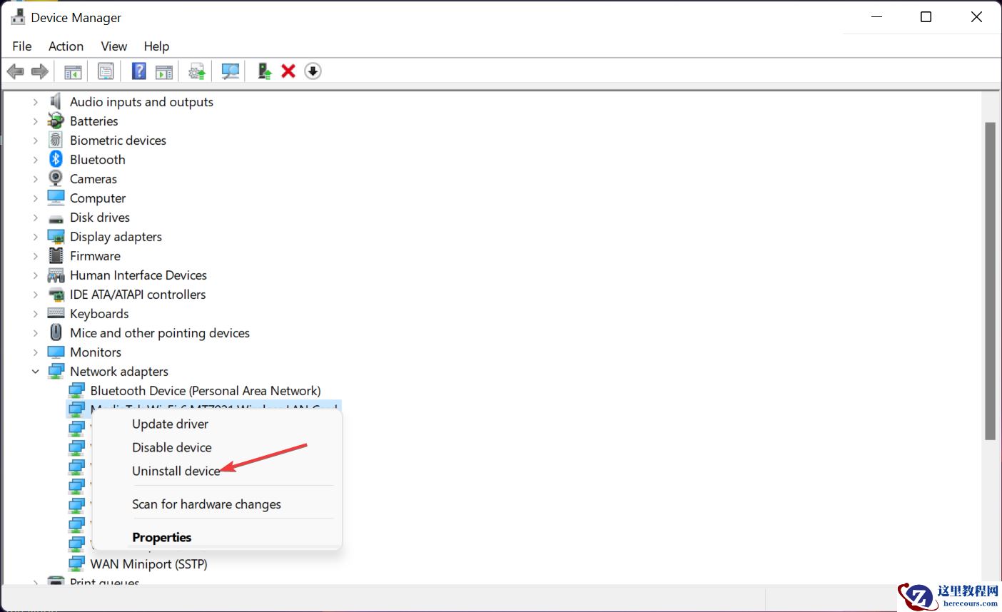
Task: Choose Update driver in the context menu
Action: (218, 424)
